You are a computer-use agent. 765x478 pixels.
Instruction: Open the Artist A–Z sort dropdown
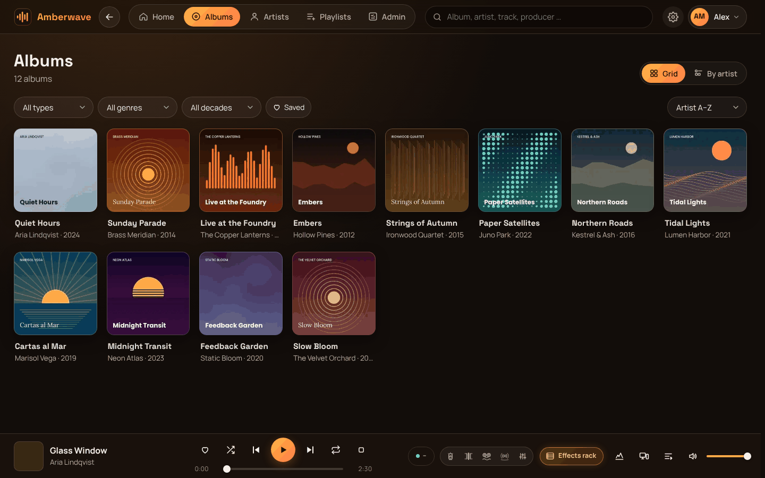[x=707, y=108]
